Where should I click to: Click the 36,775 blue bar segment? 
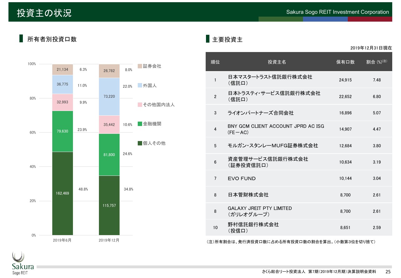tap(63, 84)
